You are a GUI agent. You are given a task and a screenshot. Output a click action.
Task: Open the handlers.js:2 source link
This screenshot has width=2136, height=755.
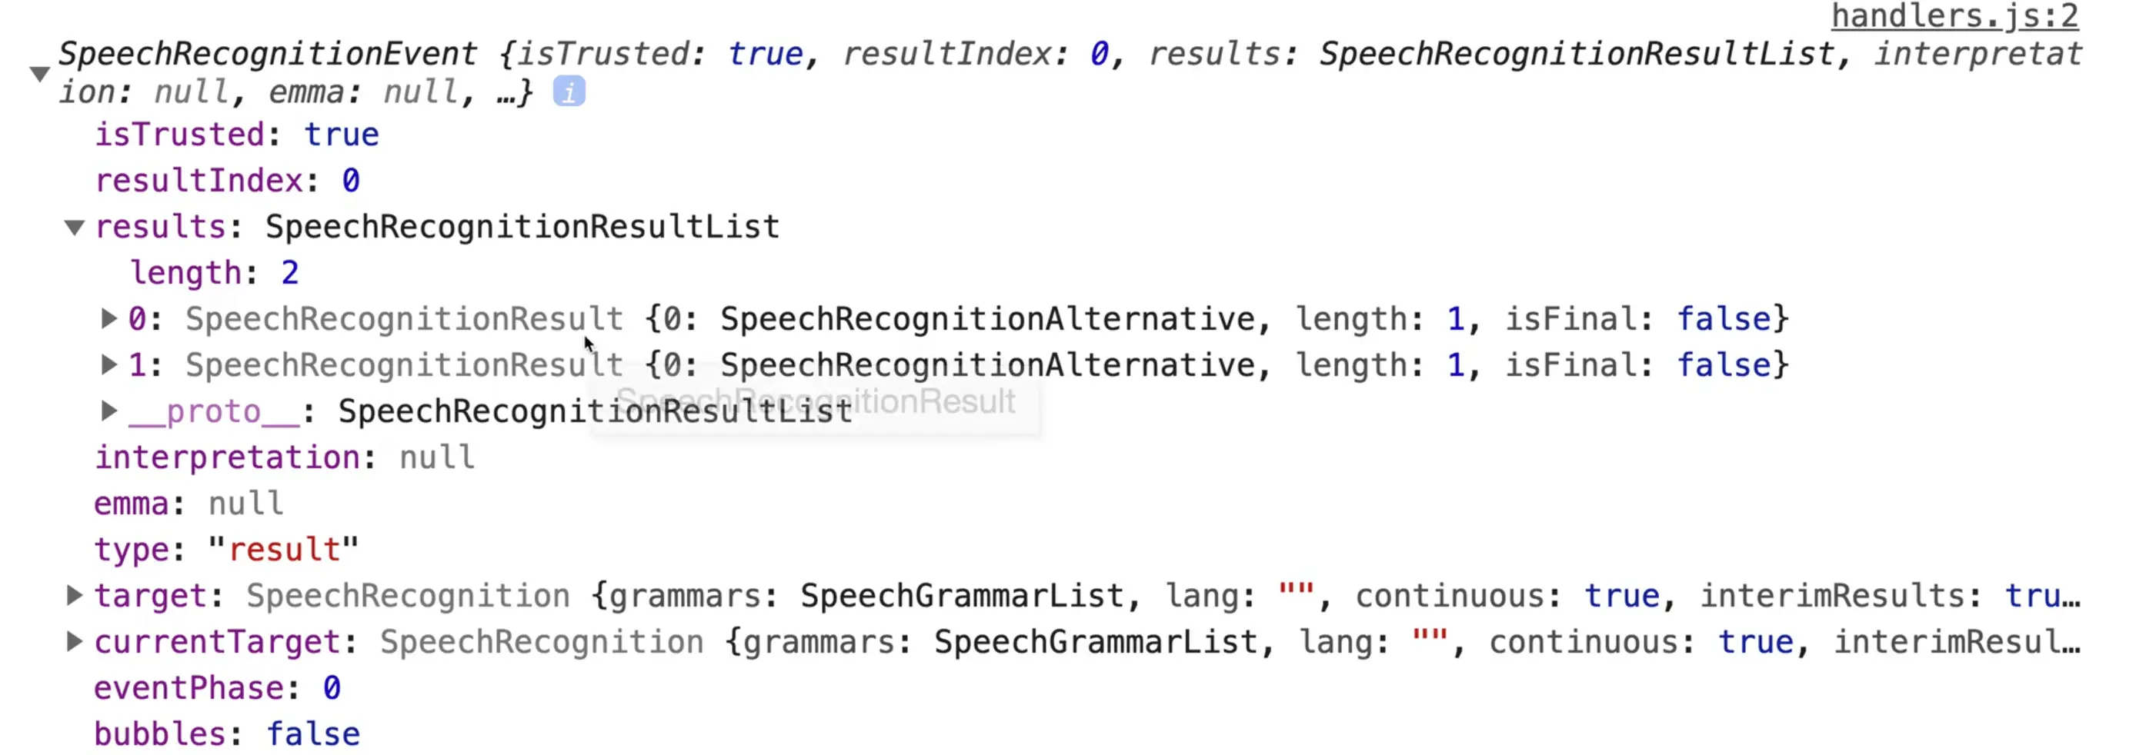point(1954,17)
